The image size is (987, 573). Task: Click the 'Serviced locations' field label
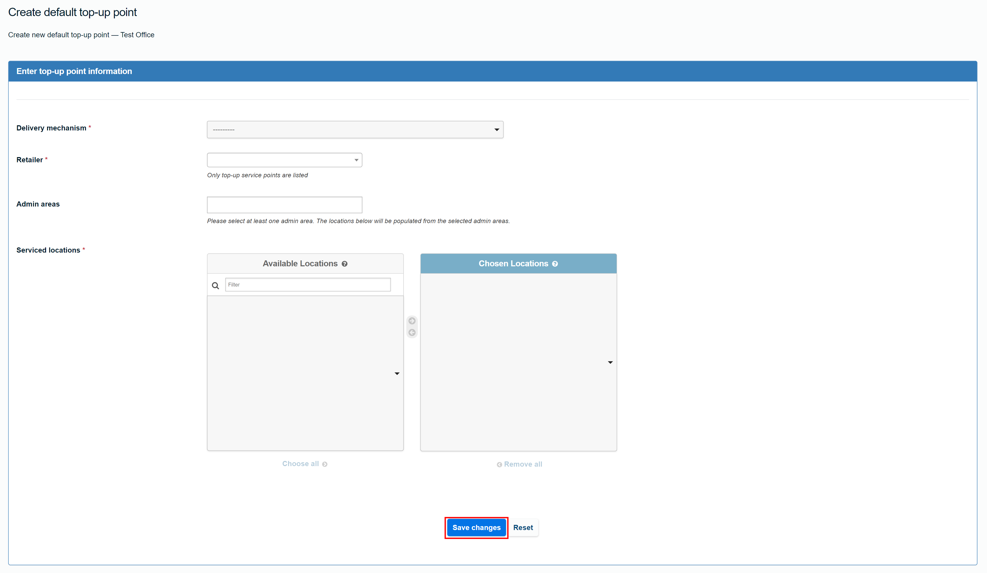tap(48, 250)
